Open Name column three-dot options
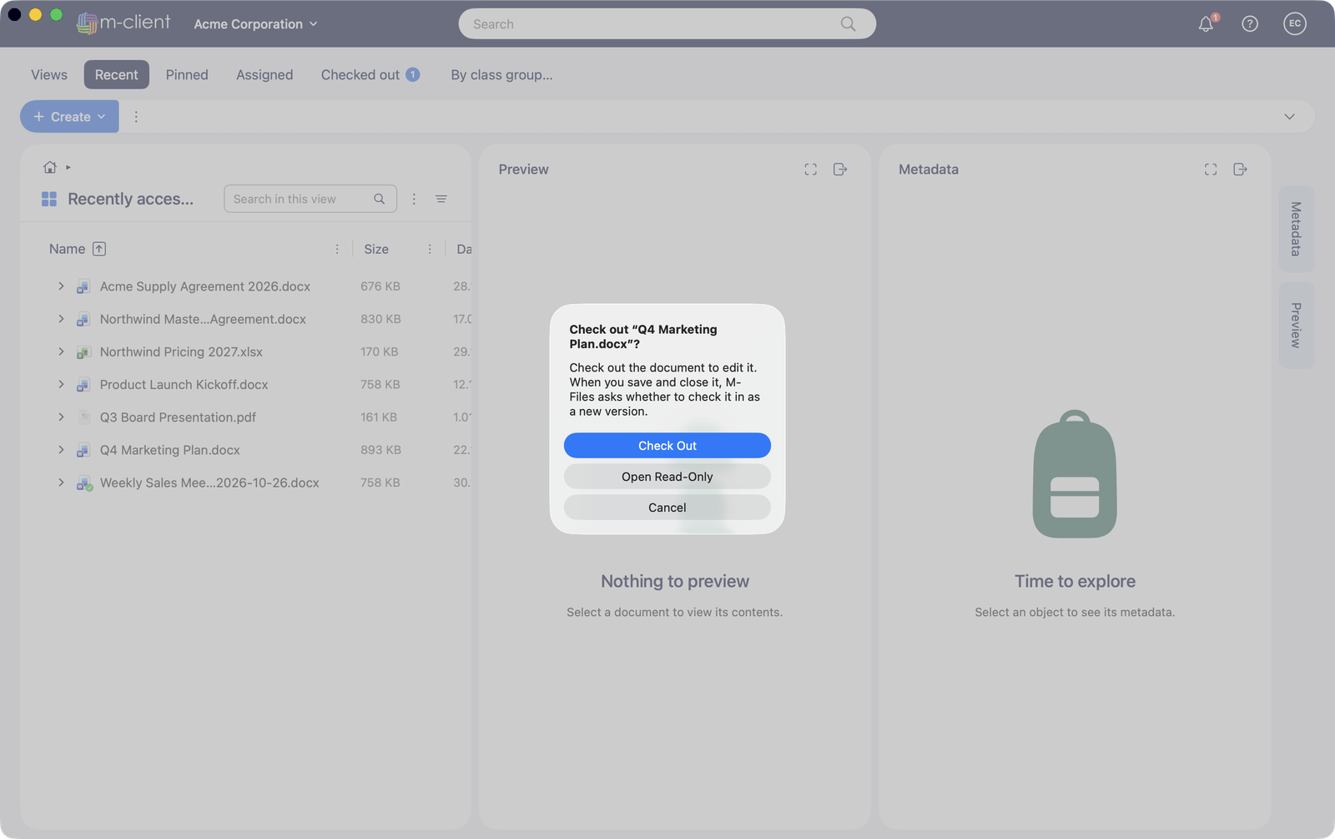 pyautogui.click(x=337, y=249)
